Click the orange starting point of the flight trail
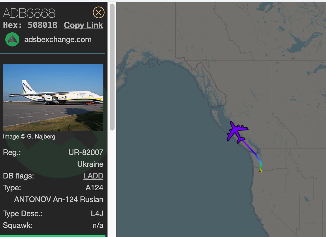Image resolution: width=326 pixels, height=237 pixels. coord(261,171)
